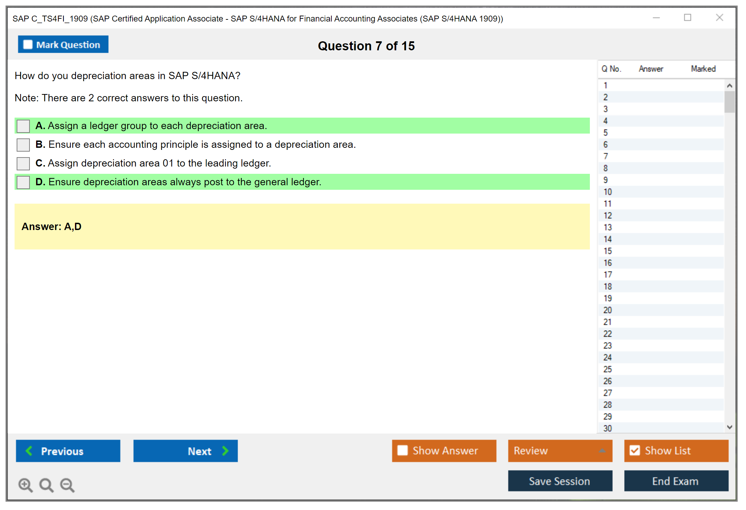746x510 pixels.
Task: Jump to question 12 in list
Action: (608, 215)
